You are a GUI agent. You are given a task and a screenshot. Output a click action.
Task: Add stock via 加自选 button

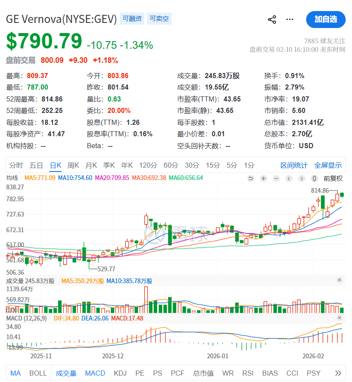[326, 20]
